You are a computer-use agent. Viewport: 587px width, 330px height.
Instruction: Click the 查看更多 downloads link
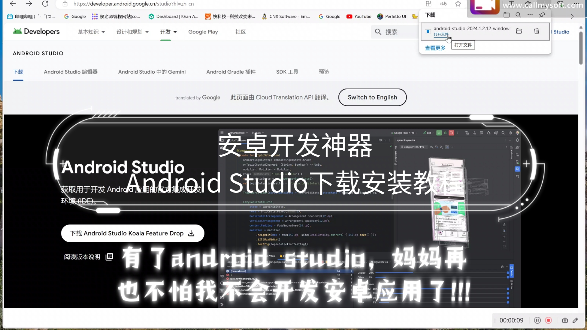coord(435,48)
